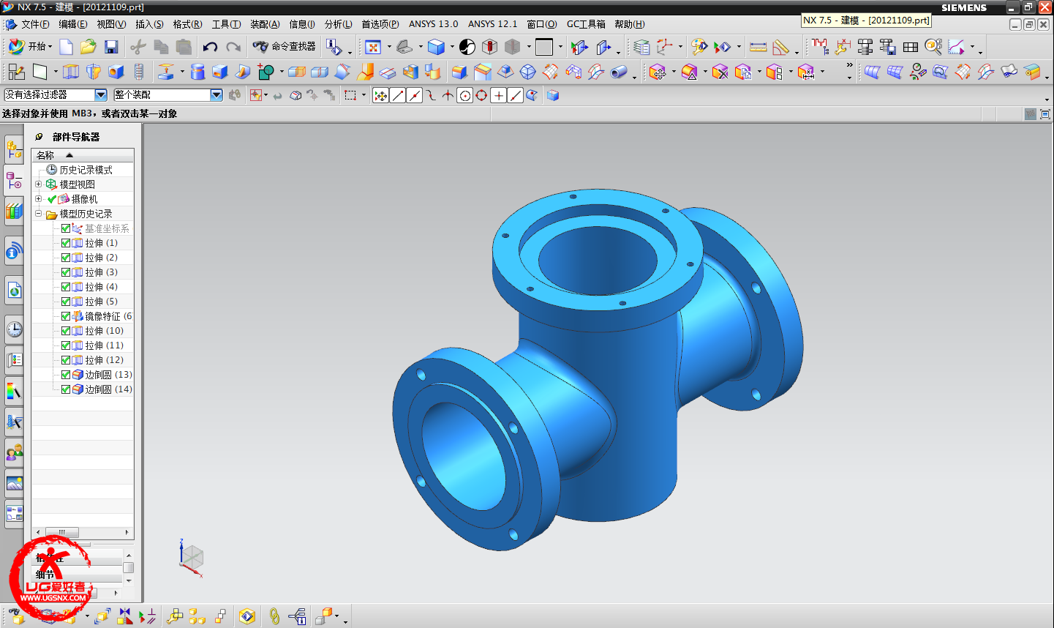The height and width of the screenshot is (628, 1054).
Task: Collapse the 模型历史记录 tree node
Action: click(39, 214)
